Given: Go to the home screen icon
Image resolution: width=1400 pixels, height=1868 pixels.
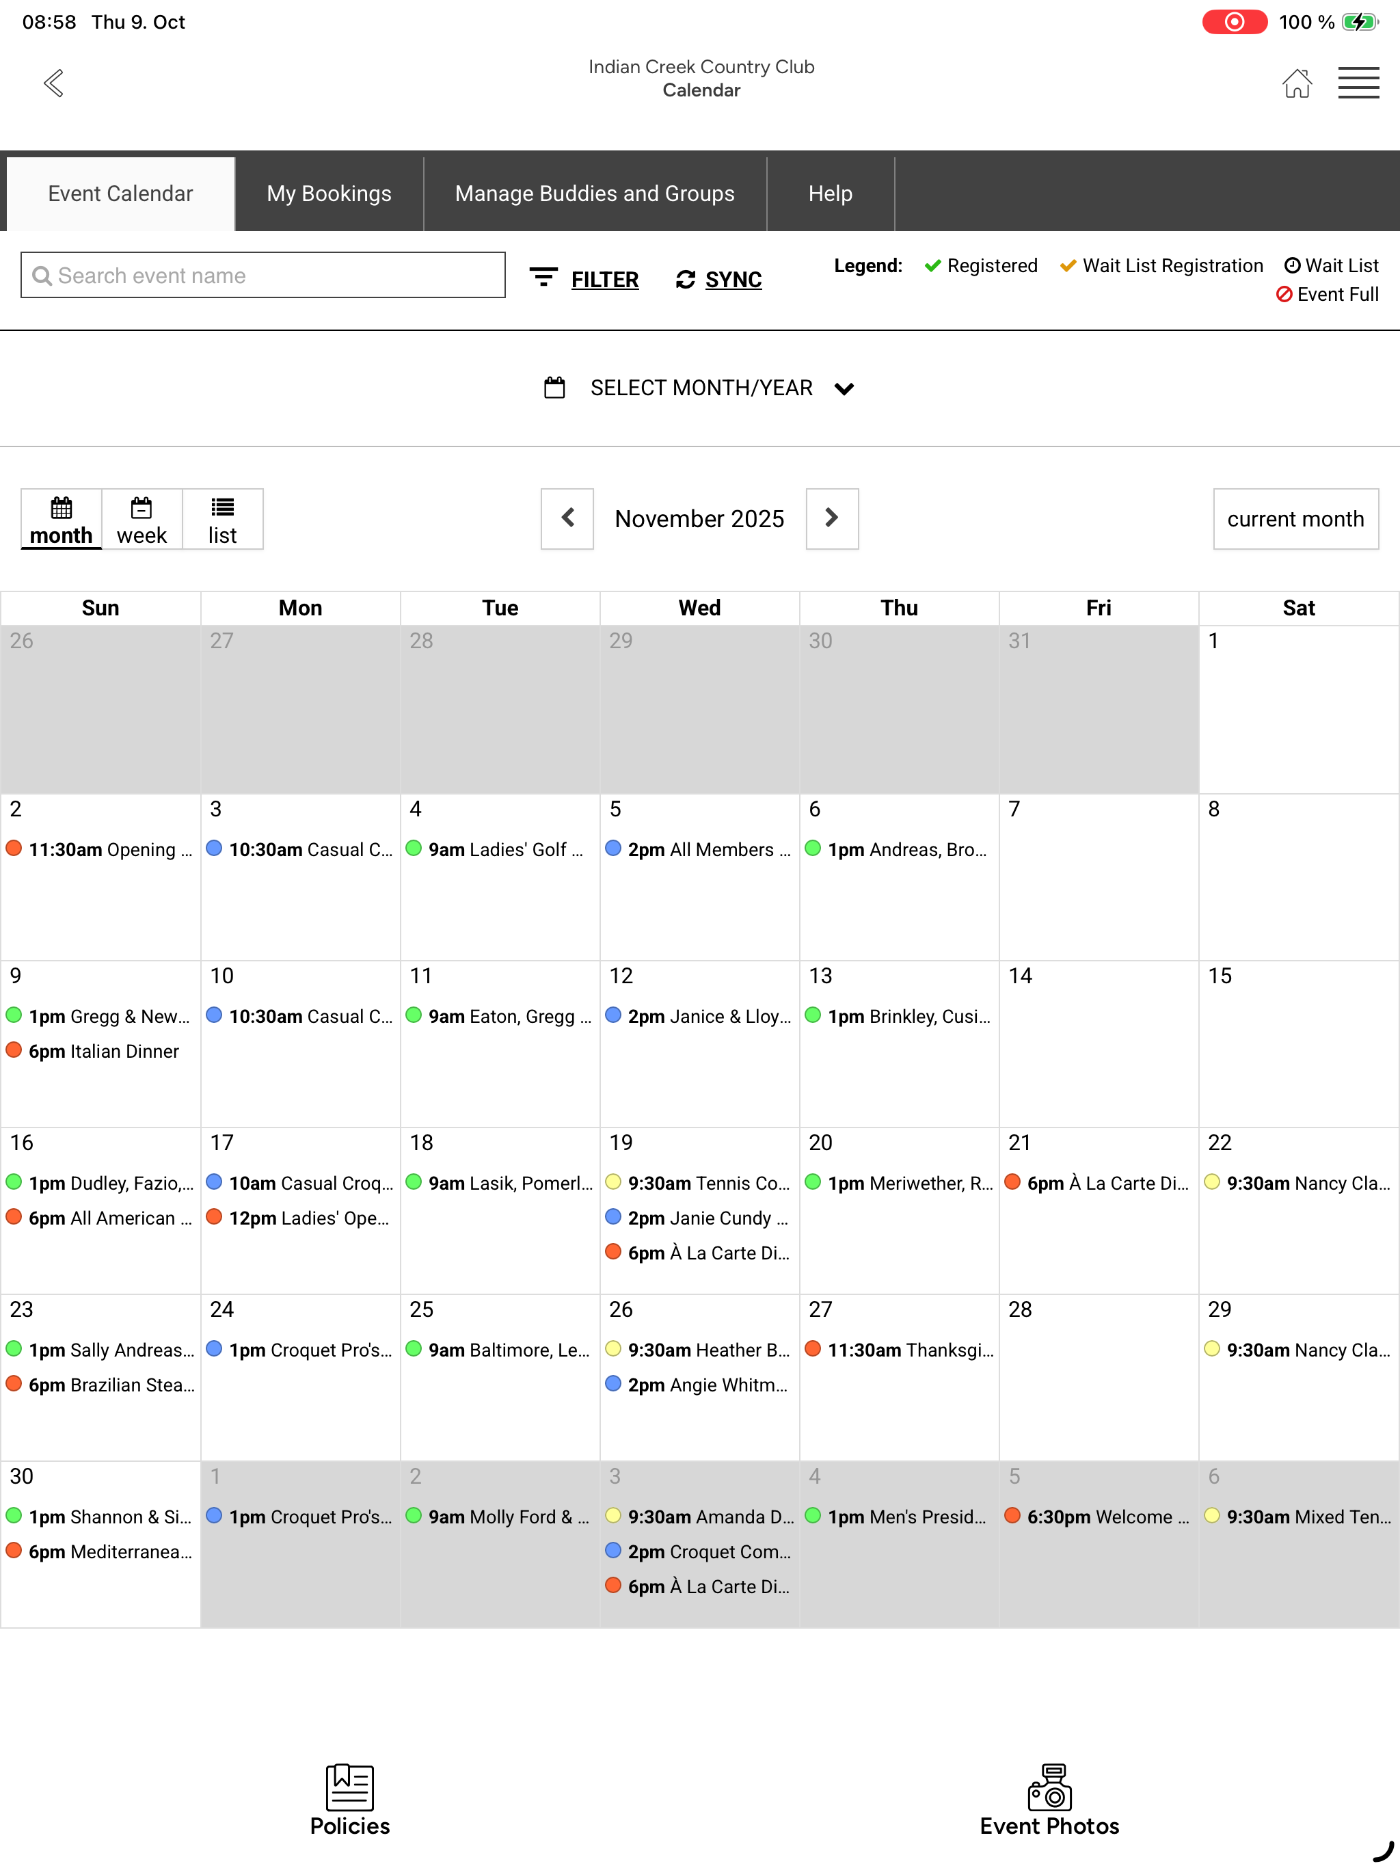Looking at the screenshot, I should coord(1297,83).
